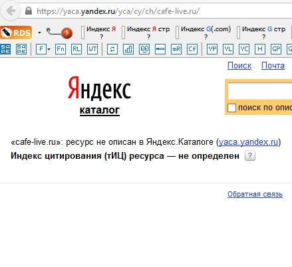Click the «cafe-live.ru» resource text
292x267 pixels.
35,142
